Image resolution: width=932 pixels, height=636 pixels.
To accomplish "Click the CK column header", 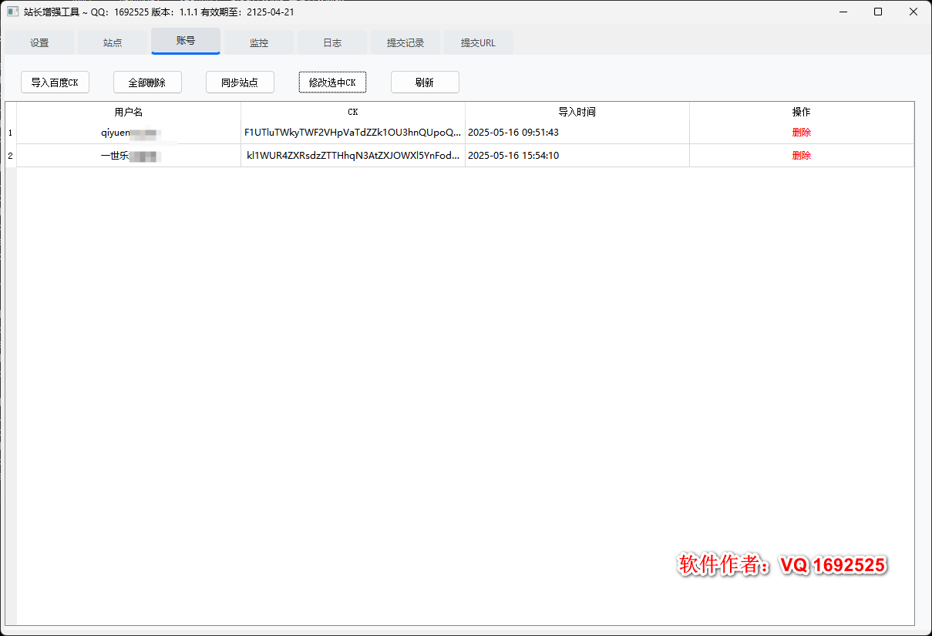I will [353, 112].
